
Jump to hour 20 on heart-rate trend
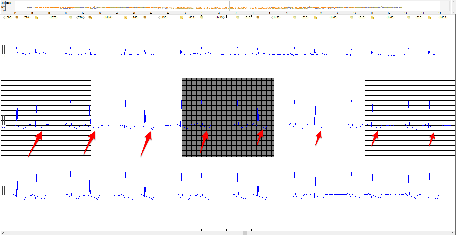point(117,13)
